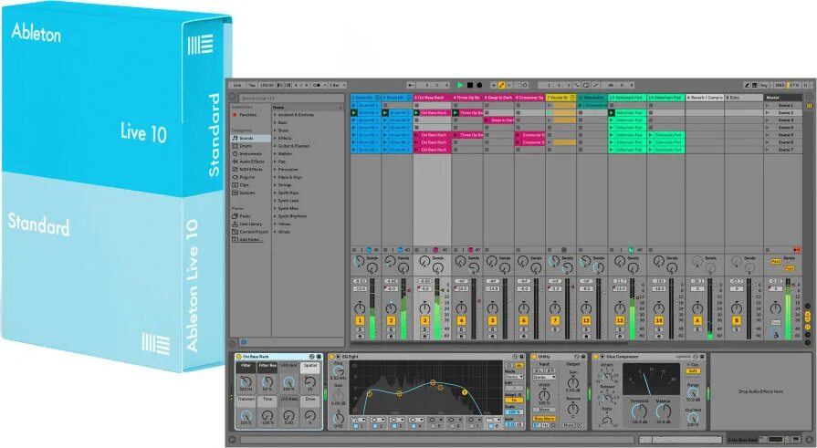Toggle the Utility device activator

[x=534, y=357]
